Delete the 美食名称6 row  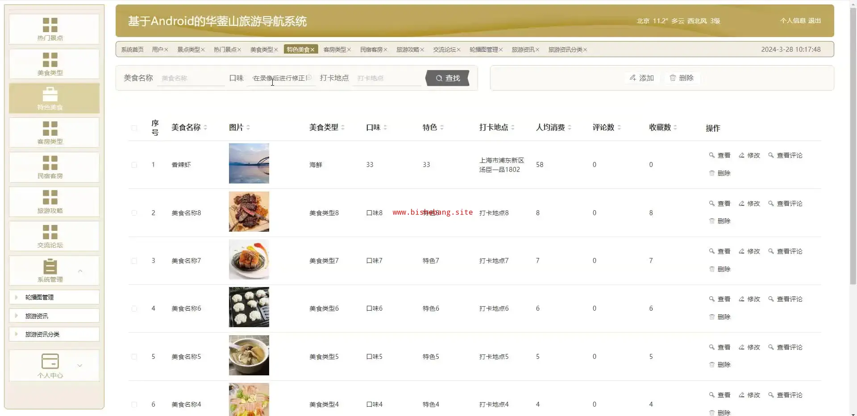[720, 317]
